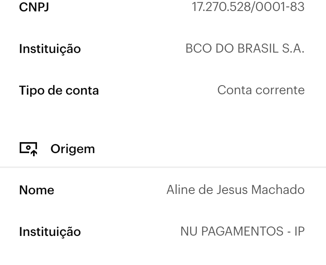Screen dimensions: 326x265
Task: Click the Nome label in Origem section
Action: point(37,190)
